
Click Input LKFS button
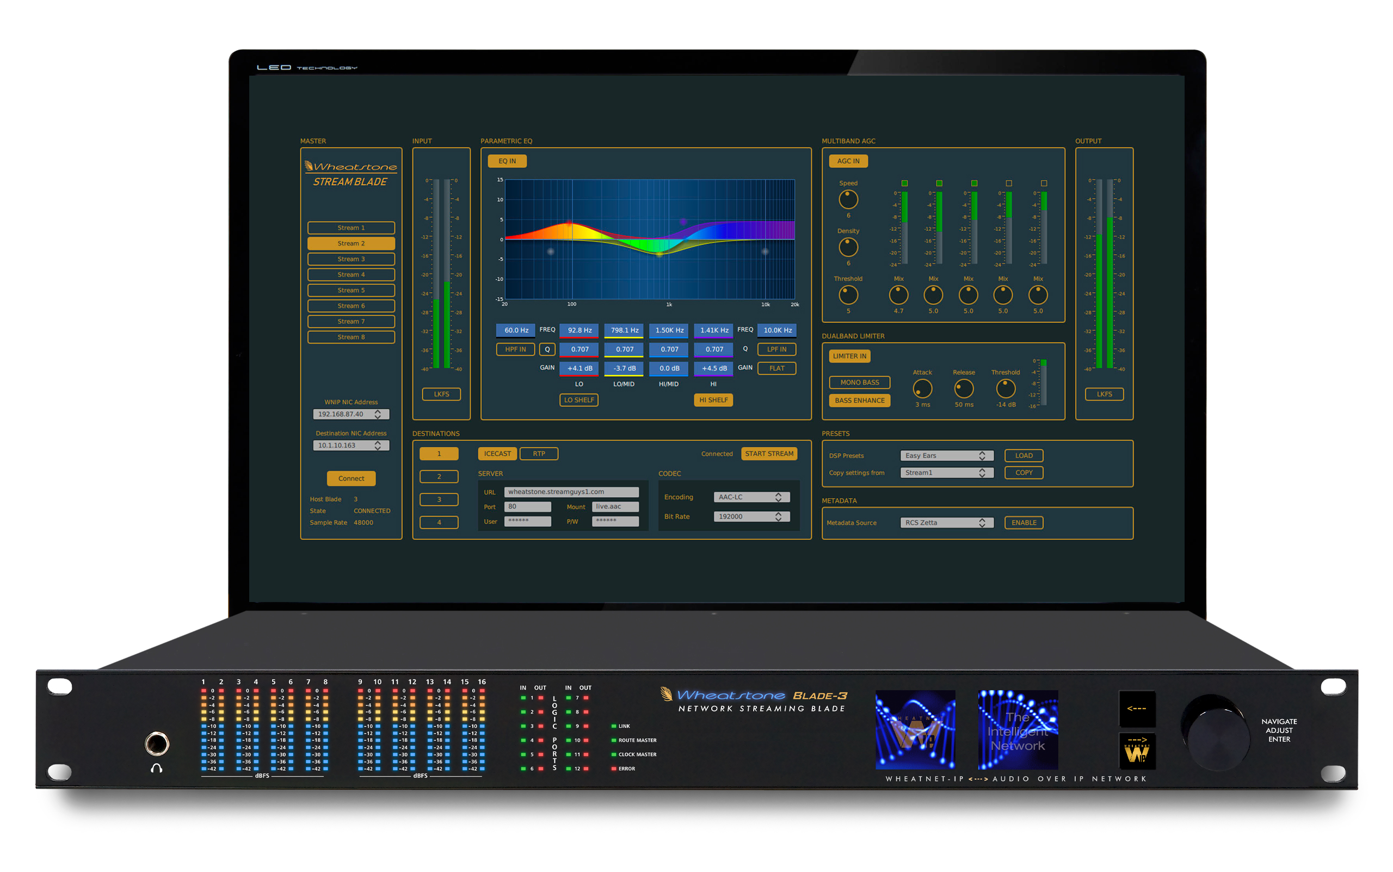442,394
